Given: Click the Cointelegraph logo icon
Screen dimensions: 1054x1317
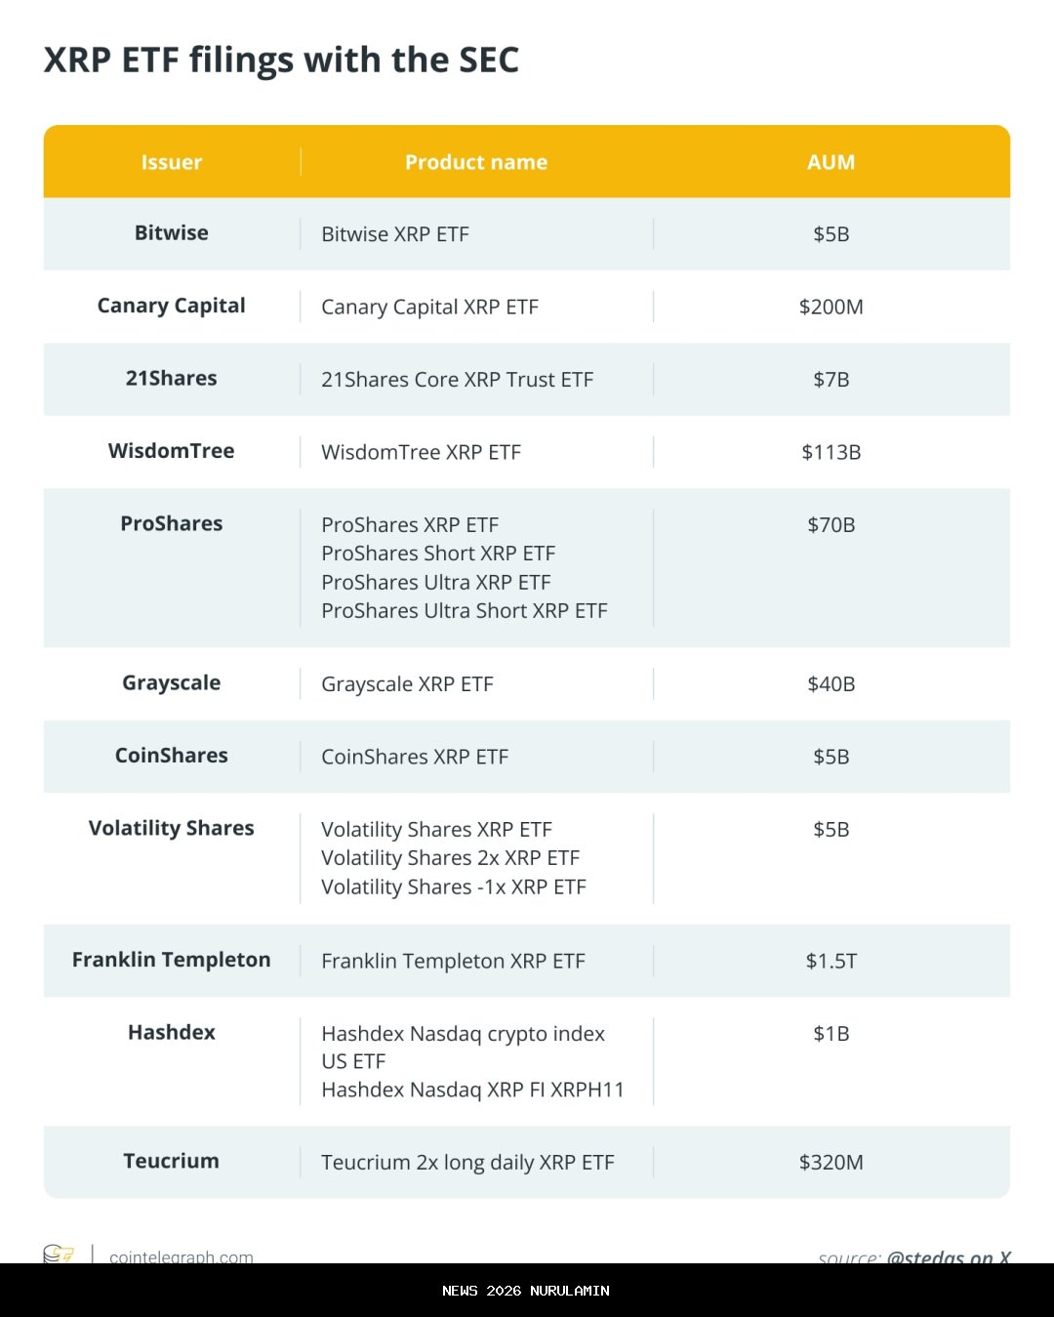Looking at the screenshot, I should [59, 1254].
